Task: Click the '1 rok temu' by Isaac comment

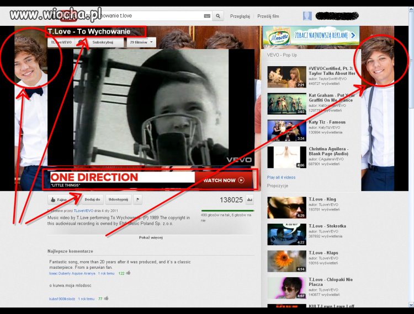Action: (x=106, y=273)
